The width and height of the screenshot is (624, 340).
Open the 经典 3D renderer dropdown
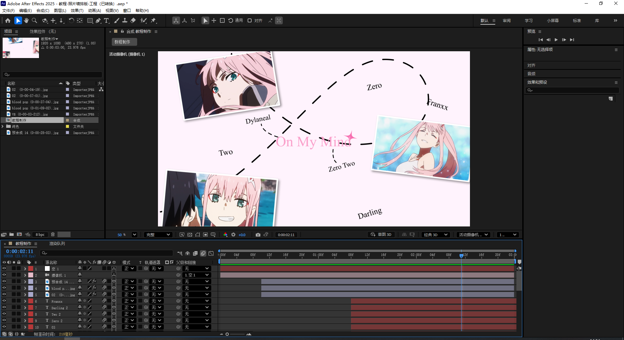(435, 235)
